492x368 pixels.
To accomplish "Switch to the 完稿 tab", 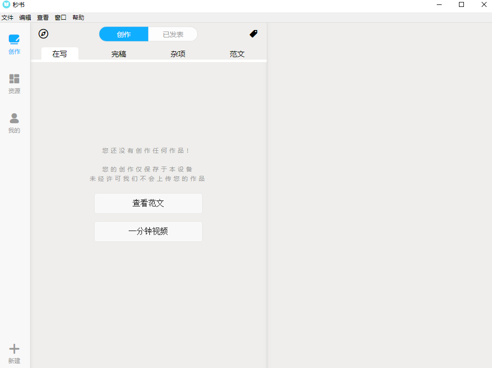I will coord(118,54).
